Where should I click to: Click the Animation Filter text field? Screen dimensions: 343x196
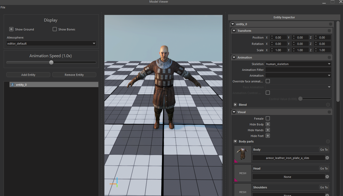coord(298,70)
